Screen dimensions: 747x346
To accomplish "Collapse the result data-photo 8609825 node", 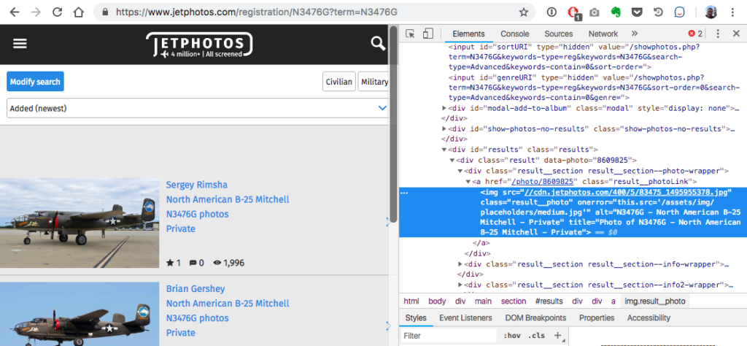I will click(452, 160).
